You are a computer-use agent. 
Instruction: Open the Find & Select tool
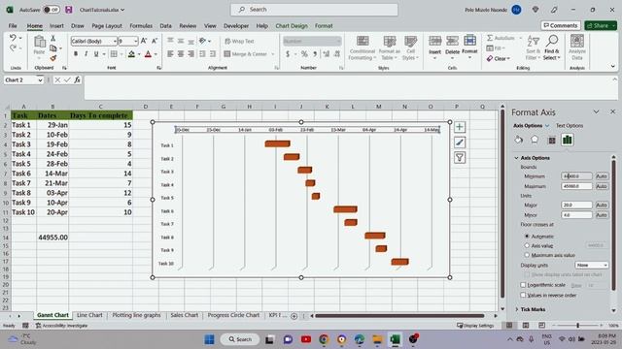pos(552,48)
